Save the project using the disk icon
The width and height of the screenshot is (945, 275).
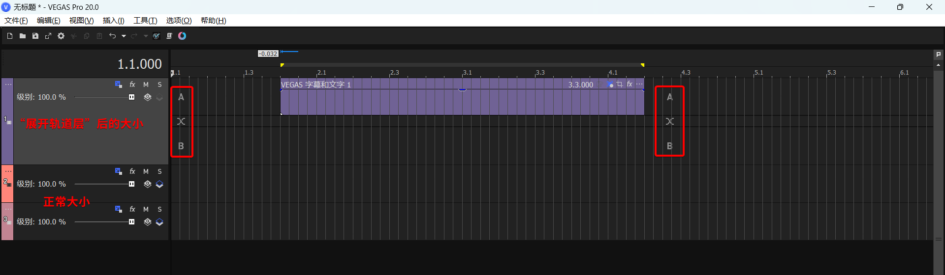pos(35,36)
